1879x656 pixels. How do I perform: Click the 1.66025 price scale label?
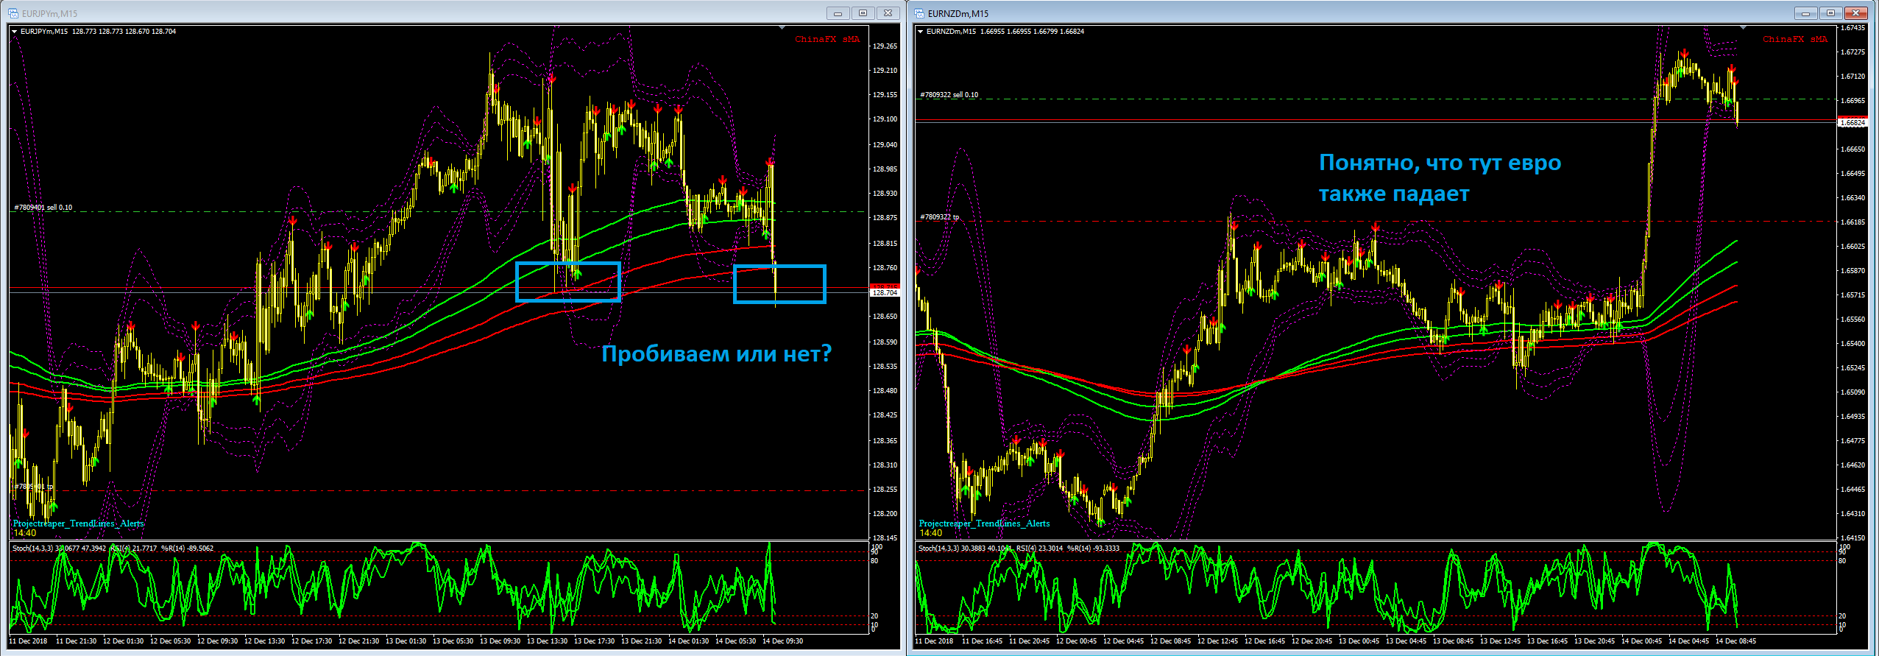tap(1853, 247)
